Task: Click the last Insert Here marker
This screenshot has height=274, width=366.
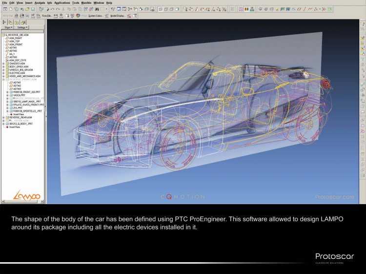Action: pyautogui.click(x=13, y=127)
